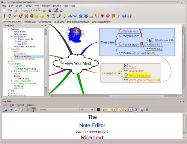The width and height of the screenshot is (187, 144).
Task: Open the font size 12 dropdown
Action: (87, 109)
